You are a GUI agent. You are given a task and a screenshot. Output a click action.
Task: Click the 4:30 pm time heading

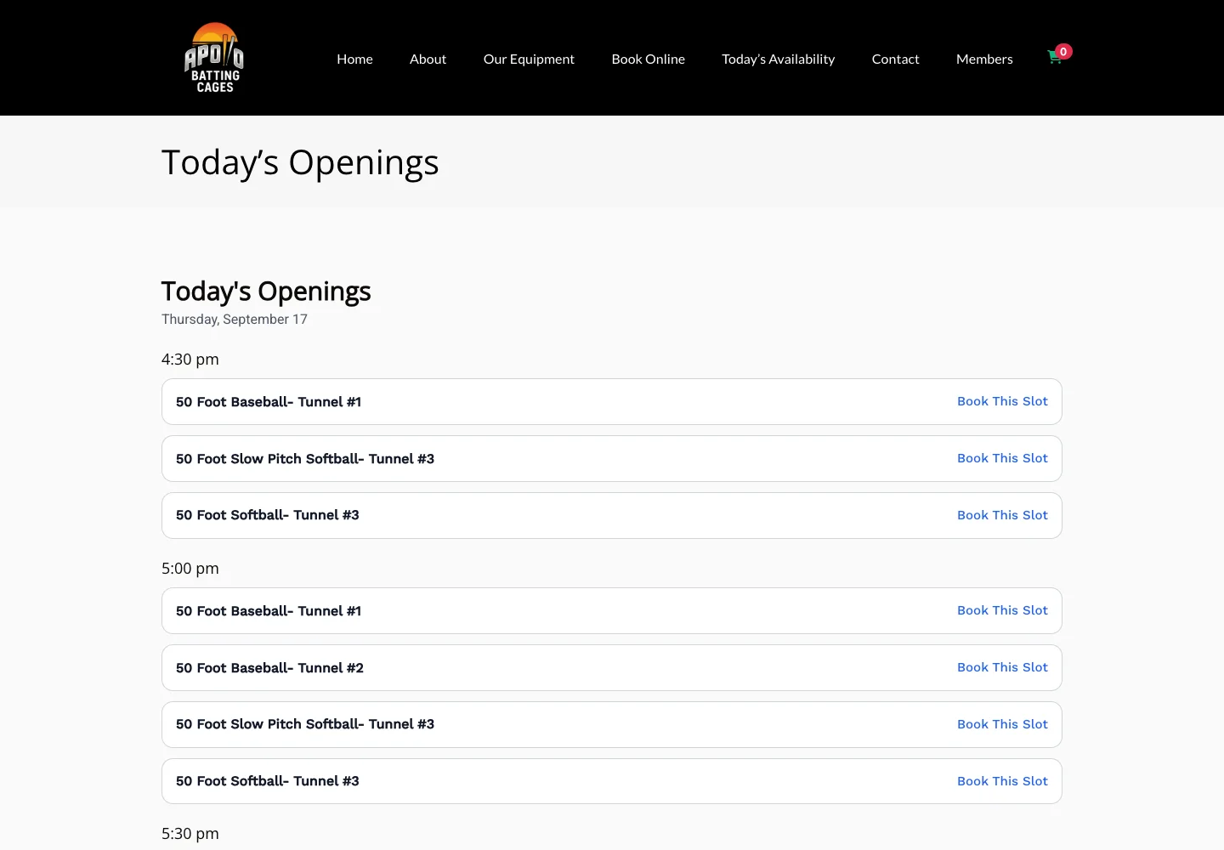pos(190,360)
